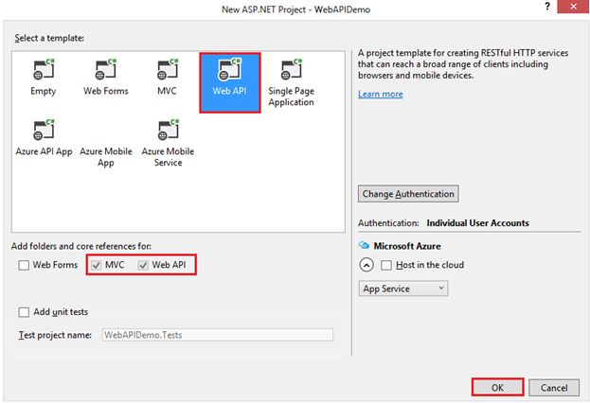Click the Select a template label

[49, 38]
